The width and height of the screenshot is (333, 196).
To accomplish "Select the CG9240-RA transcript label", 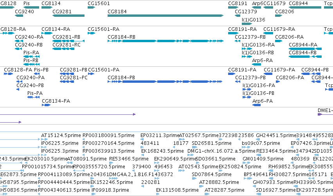I will click(x=29, y=37).
